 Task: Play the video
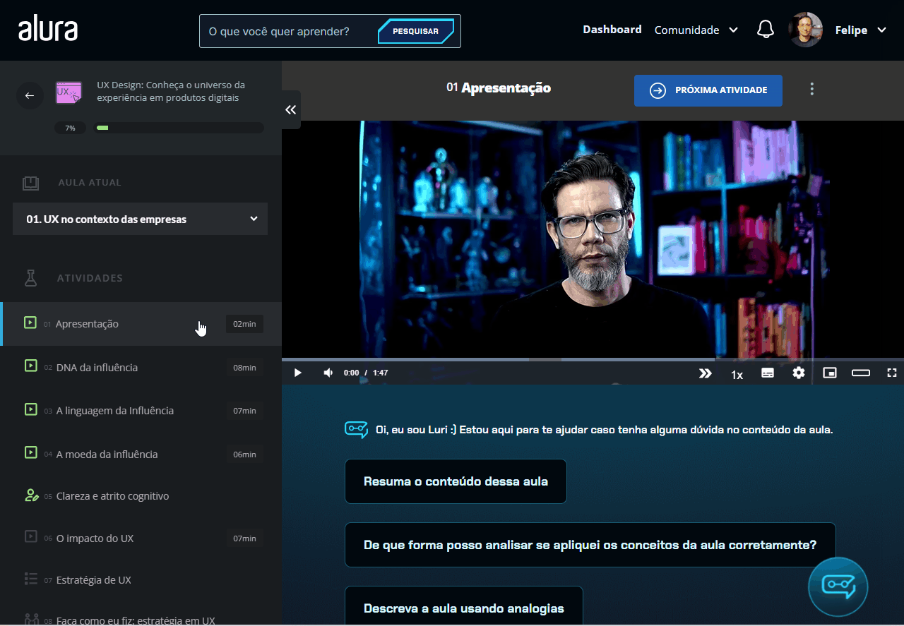297,373
